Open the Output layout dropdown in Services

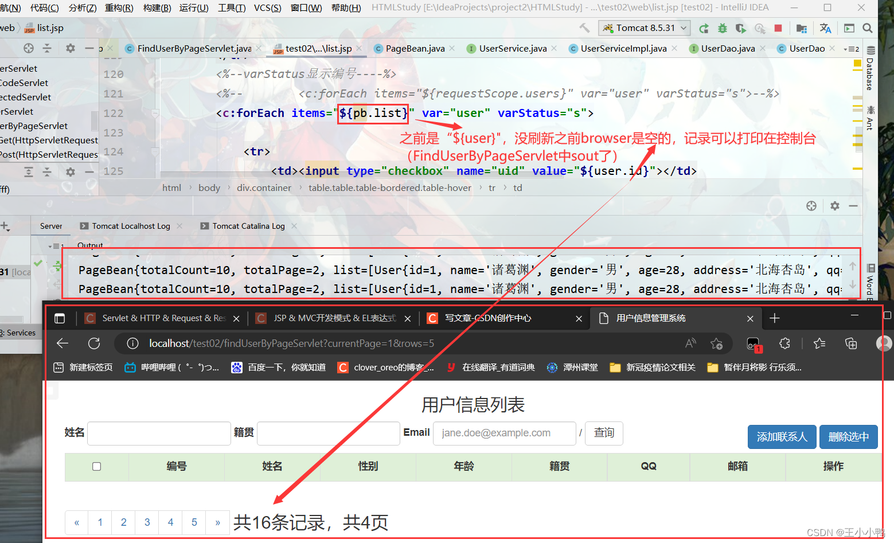point(56,246)
